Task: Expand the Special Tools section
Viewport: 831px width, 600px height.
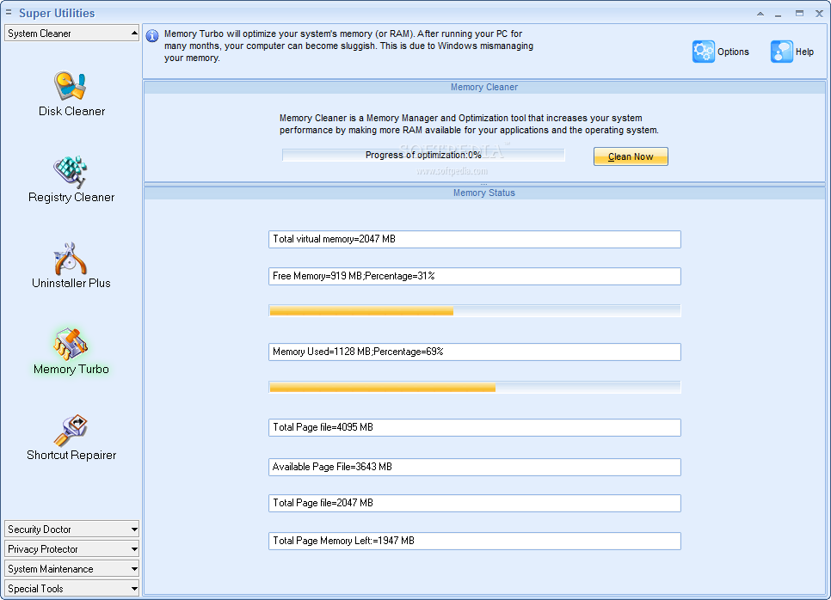Action: [71, 588]
